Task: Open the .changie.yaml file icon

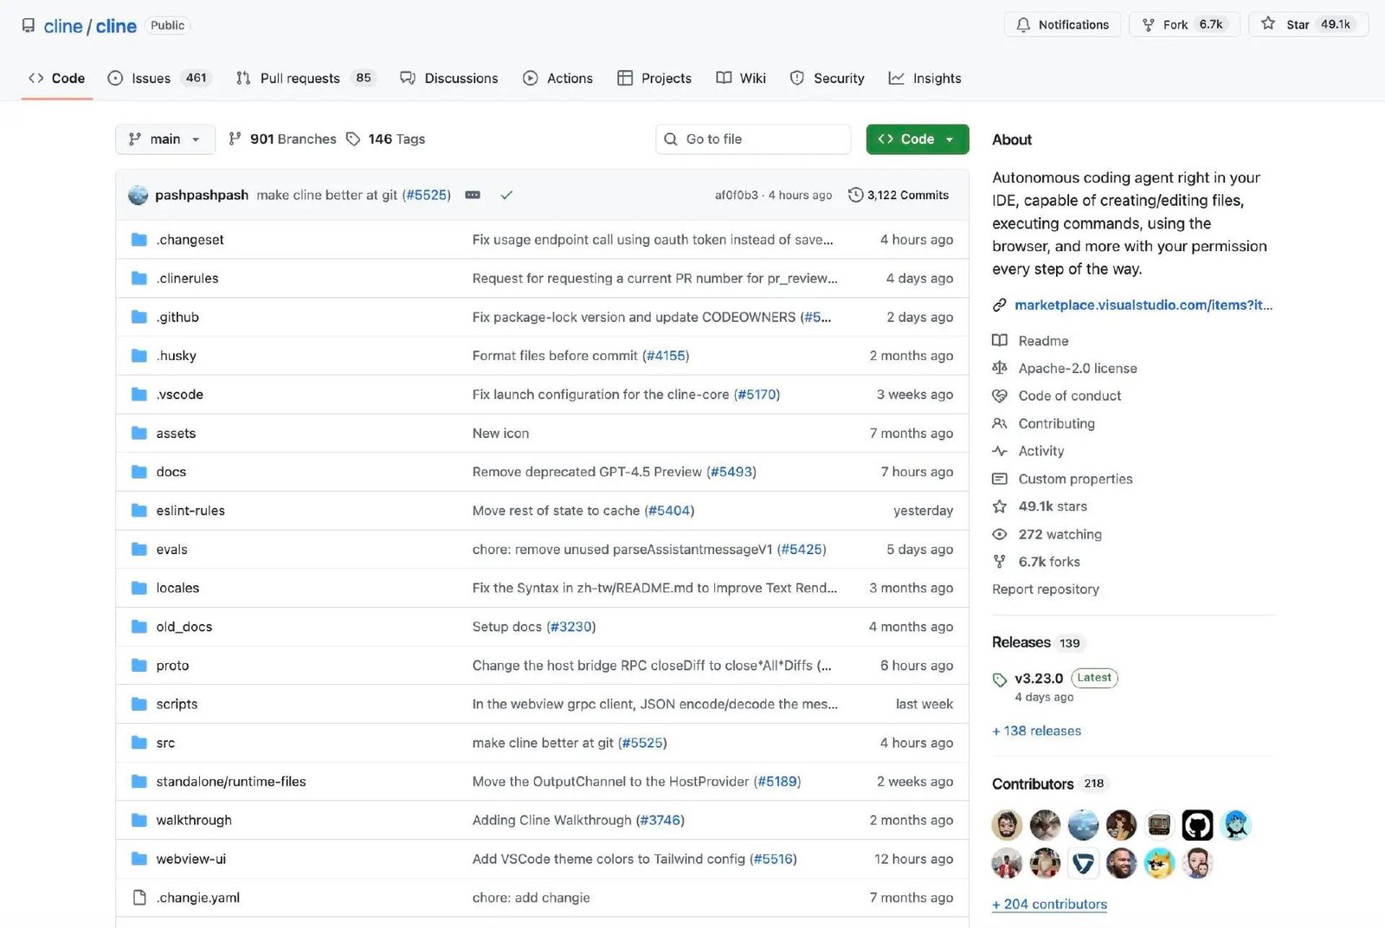Action: (138, 898)
